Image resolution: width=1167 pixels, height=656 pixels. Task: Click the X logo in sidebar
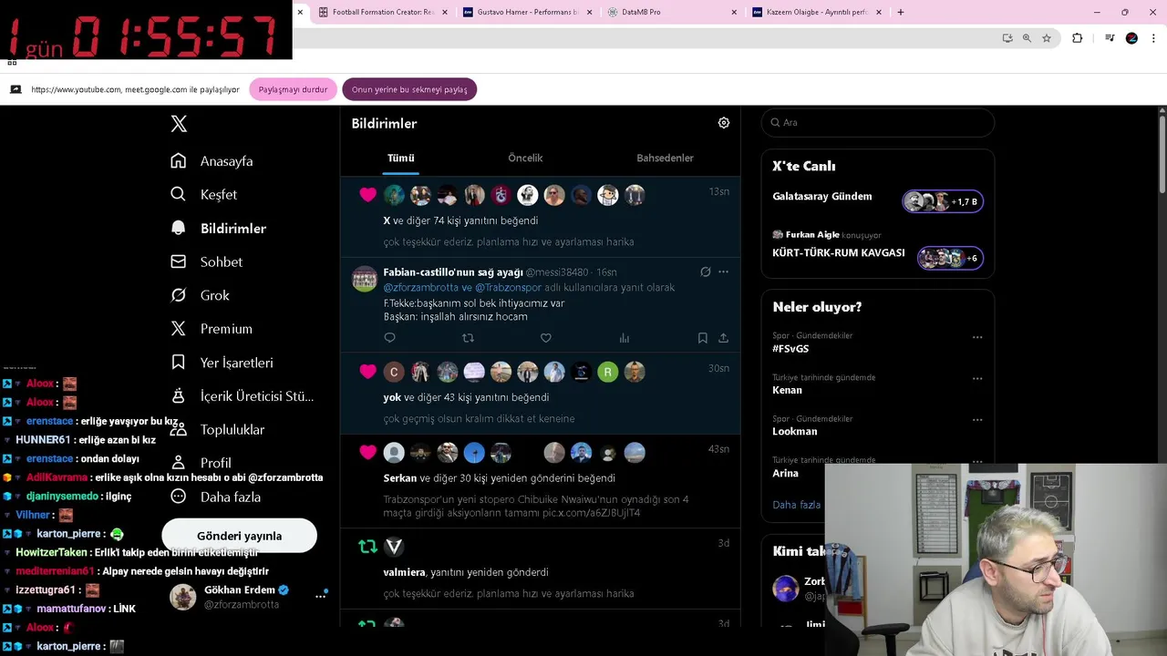coord(179,124)
